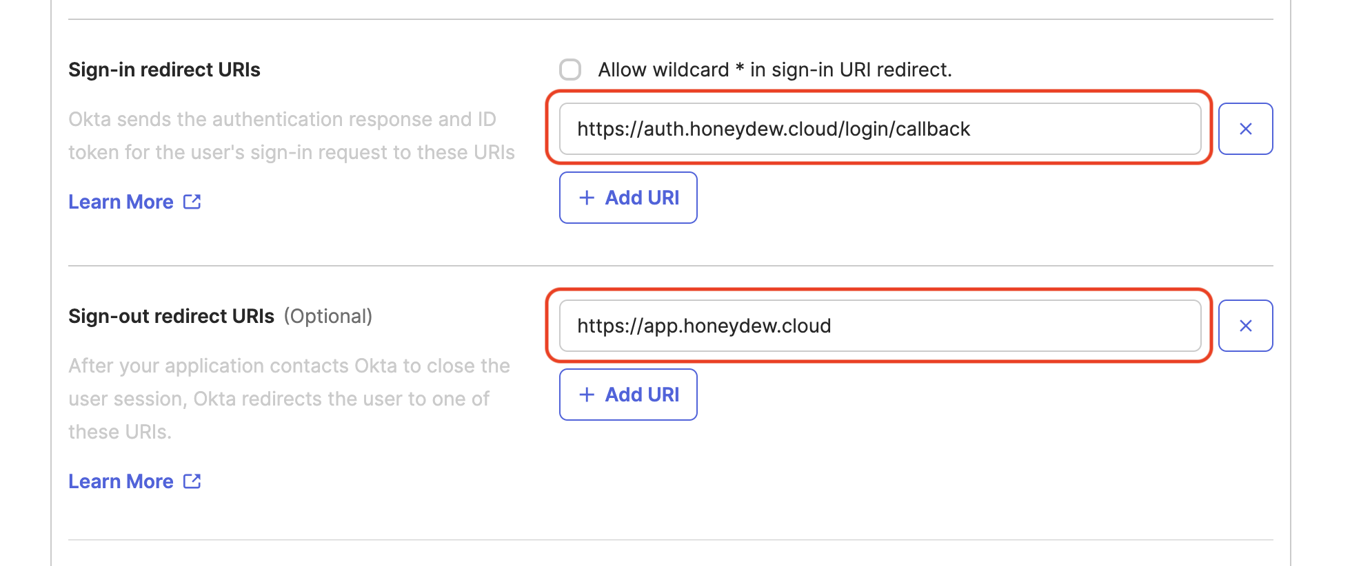Click the Sign-out redirect URIs (Optional) heading
This screenshot has width=1361, height=566.
220,315
